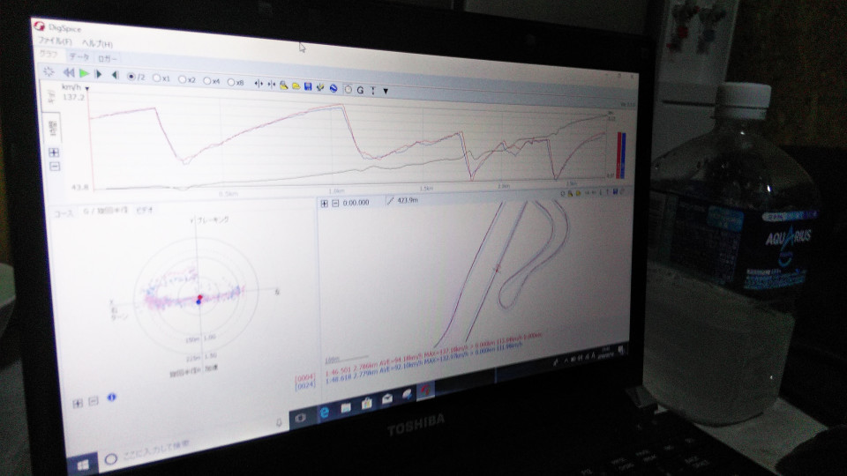Click the plus icon above the course map
This screenshot has height=476, width=847.
[x=324, y=204]
